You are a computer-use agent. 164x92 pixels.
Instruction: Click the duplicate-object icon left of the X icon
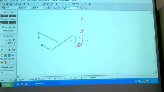pos(45,4)
